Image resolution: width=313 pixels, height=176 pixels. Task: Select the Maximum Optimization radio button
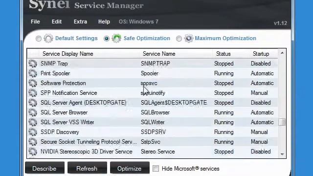pyautogui.click(x=179, y=39)
